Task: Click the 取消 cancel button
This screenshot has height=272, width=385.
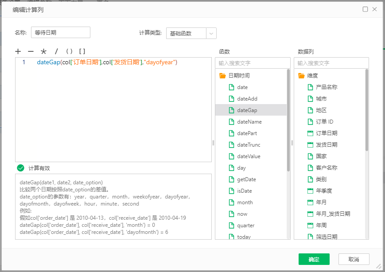Action: coord(354,259)
